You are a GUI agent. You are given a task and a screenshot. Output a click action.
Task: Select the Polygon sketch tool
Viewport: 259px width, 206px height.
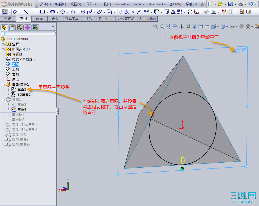coord(83,12)
